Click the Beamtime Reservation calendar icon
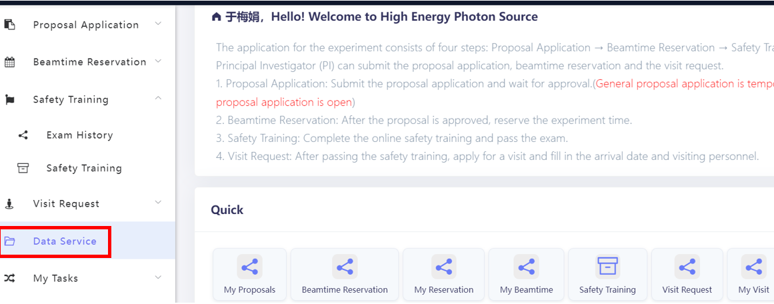The image size is (774, 304). pyautogui.click(x=10, y=62)
